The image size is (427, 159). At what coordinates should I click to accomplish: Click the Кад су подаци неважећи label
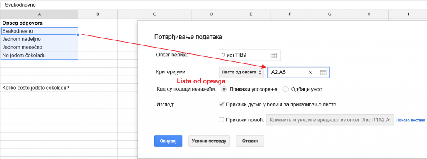coord(186,89)
